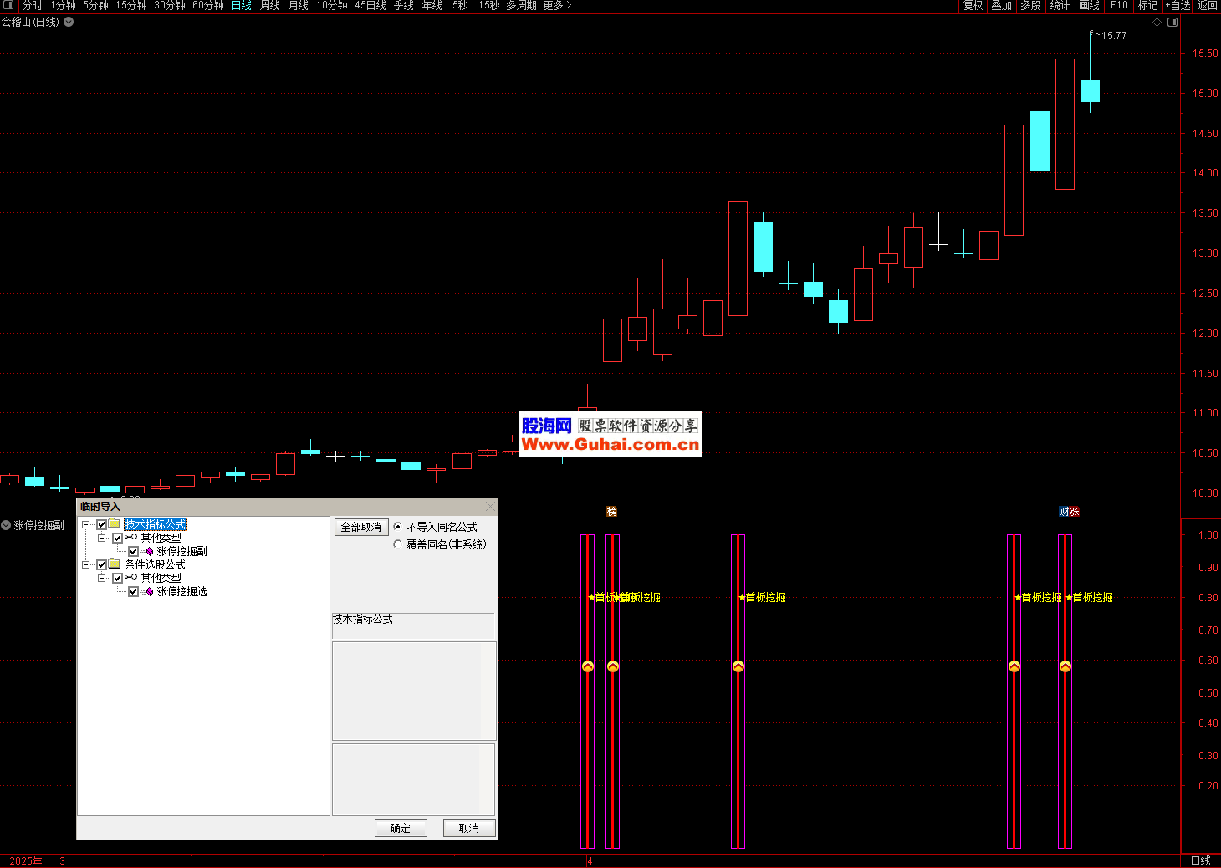Switch to the 15秒 period tab
This screenshot has height=868, width=1221.
[x=489, y=5]
